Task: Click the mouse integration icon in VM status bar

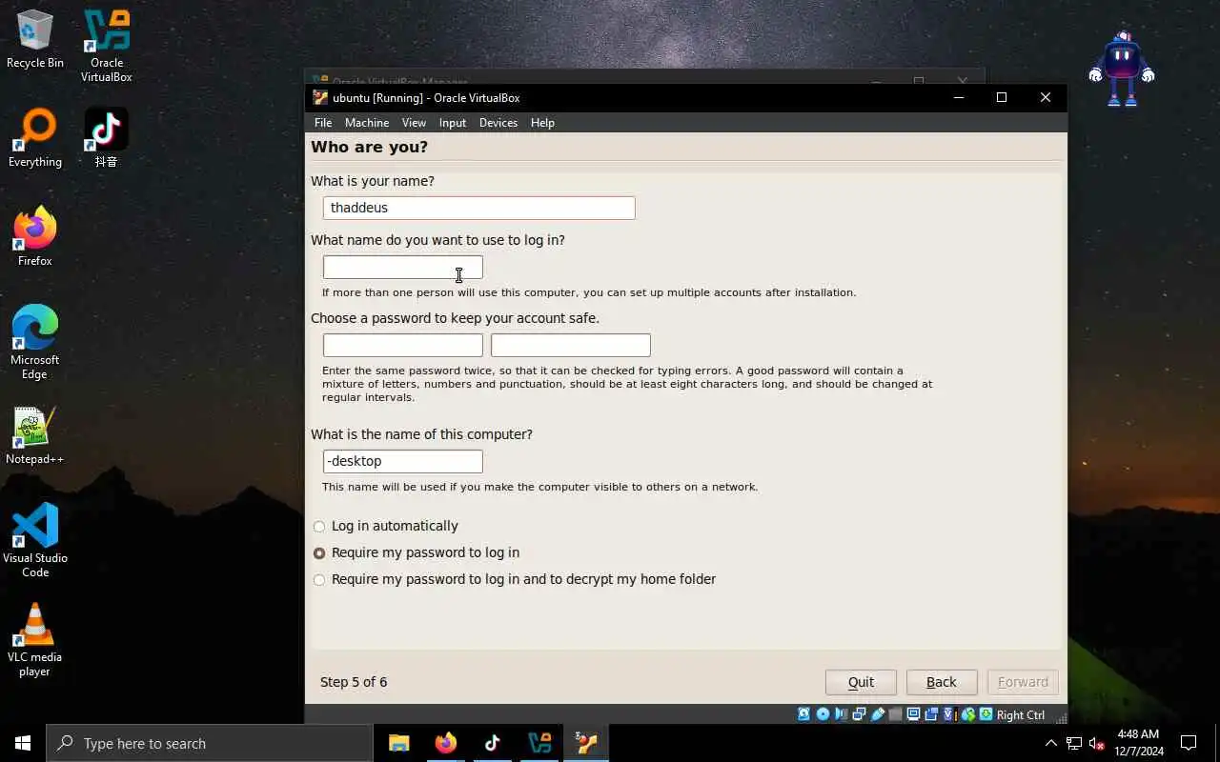Action: [967, 714]
